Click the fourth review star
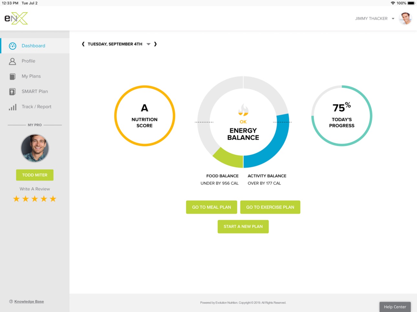This screenshot has height=312, width=417. coord(44,199)
